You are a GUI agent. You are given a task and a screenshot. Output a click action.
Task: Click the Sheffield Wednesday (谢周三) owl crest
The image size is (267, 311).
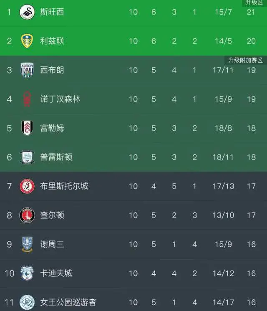(x=27, y=244)
